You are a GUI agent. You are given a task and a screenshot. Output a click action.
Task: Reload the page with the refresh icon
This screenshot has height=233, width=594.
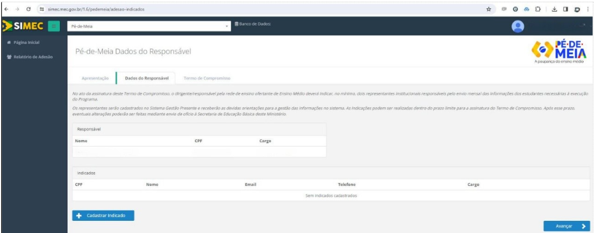(29, 9)
